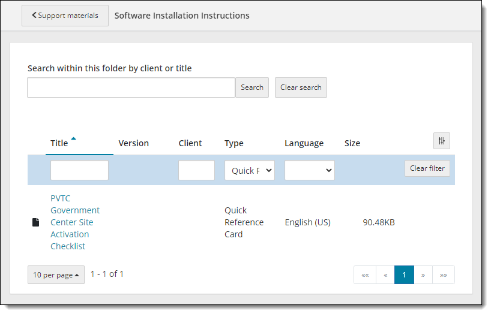Viewport: 491px width, 314px height.
Task: Jump to last page double-arrow icon
Action: tap(443, 275)
